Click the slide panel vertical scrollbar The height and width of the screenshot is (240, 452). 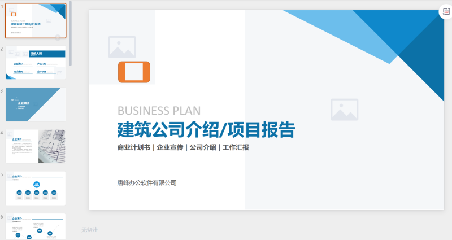click(x=71, y=33)
